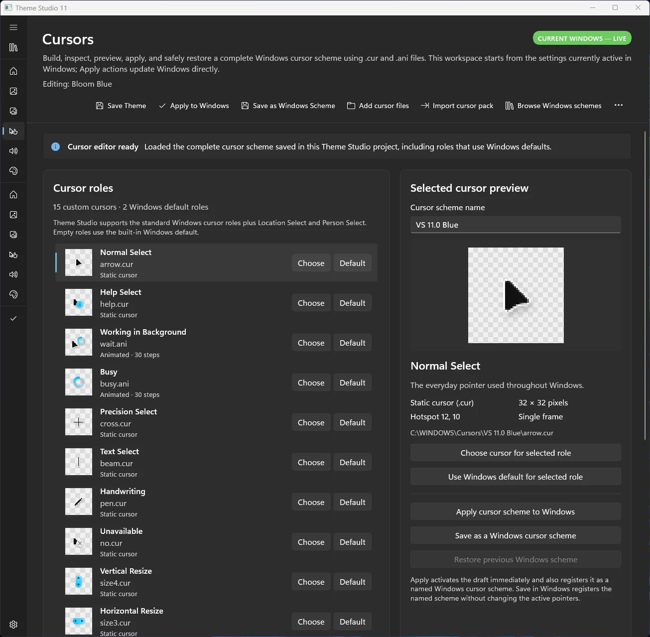Reset Normal Select to Default
650x637 pixels.
[x=352, y=263]
